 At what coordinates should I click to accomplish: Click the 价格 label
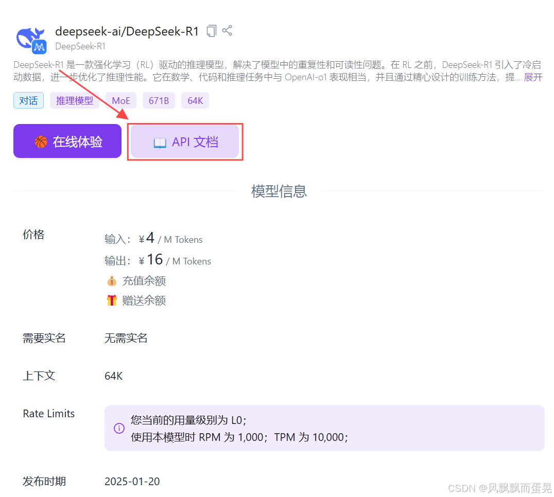point(33,235)
